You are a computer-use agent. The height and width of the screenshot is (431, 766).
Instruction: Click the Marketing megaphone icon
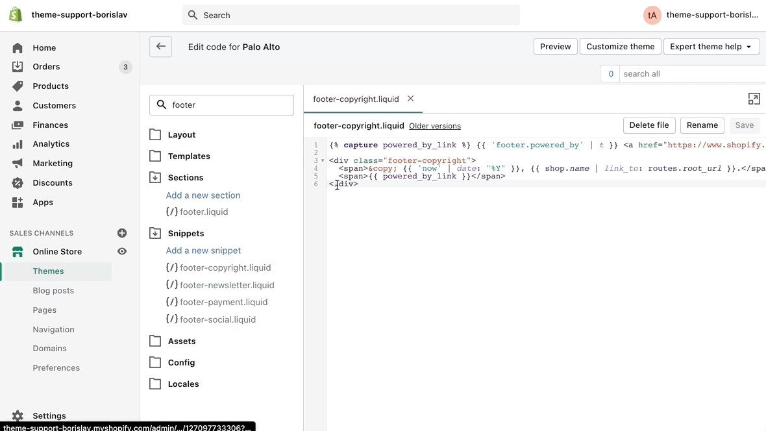[18, 164]
